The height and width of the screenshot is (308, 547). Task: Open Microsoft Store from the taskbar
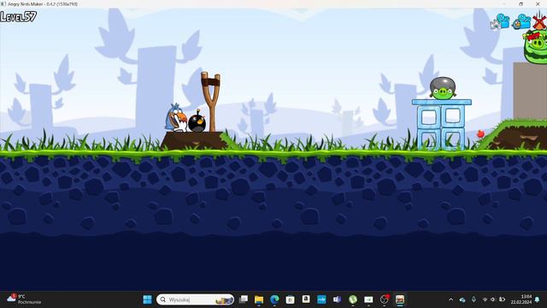coord(291,299)
